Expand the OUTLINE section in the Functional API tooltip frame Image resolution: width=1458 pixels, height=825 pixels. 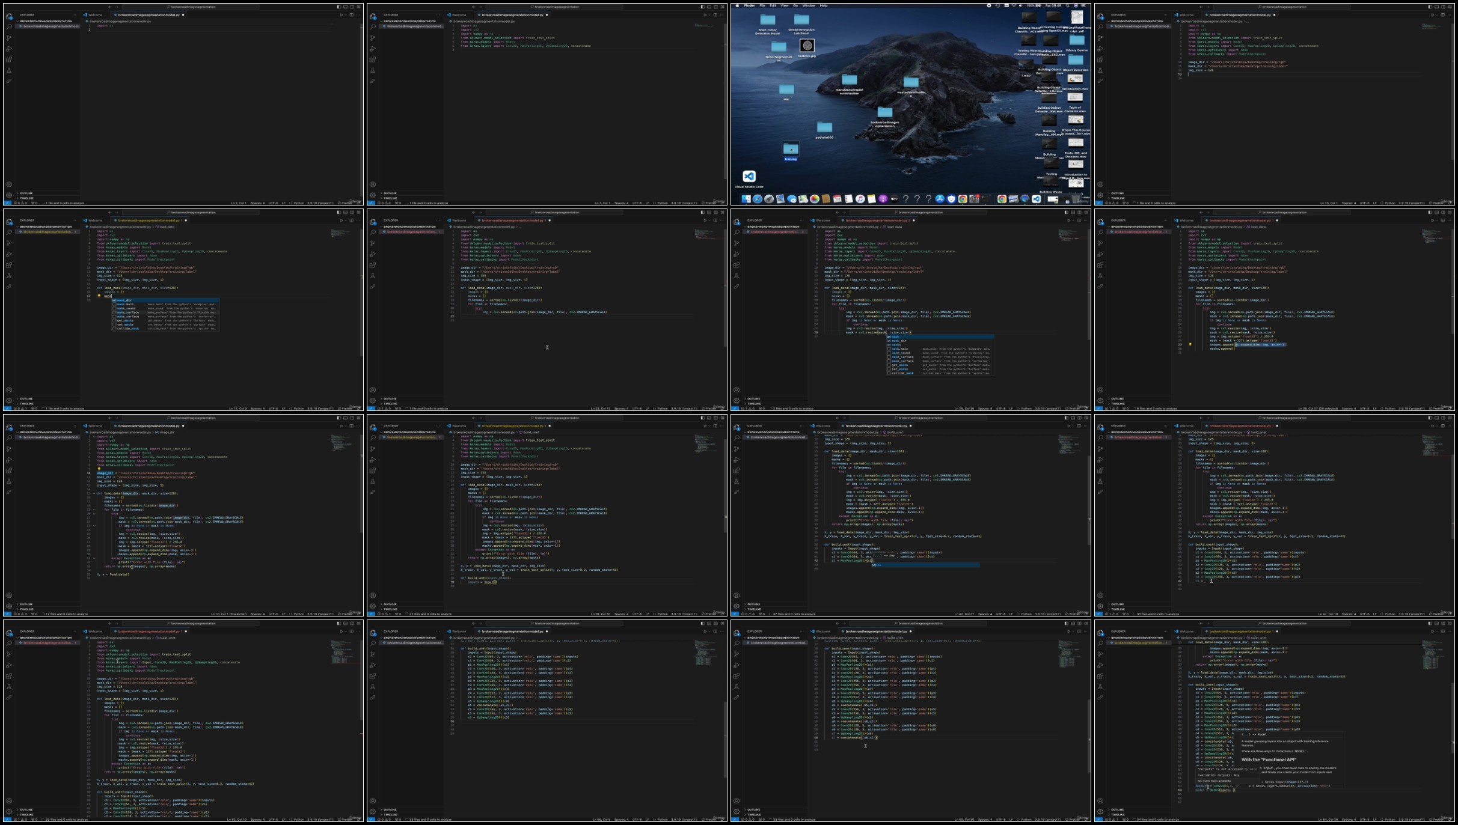click(1118, 809)
